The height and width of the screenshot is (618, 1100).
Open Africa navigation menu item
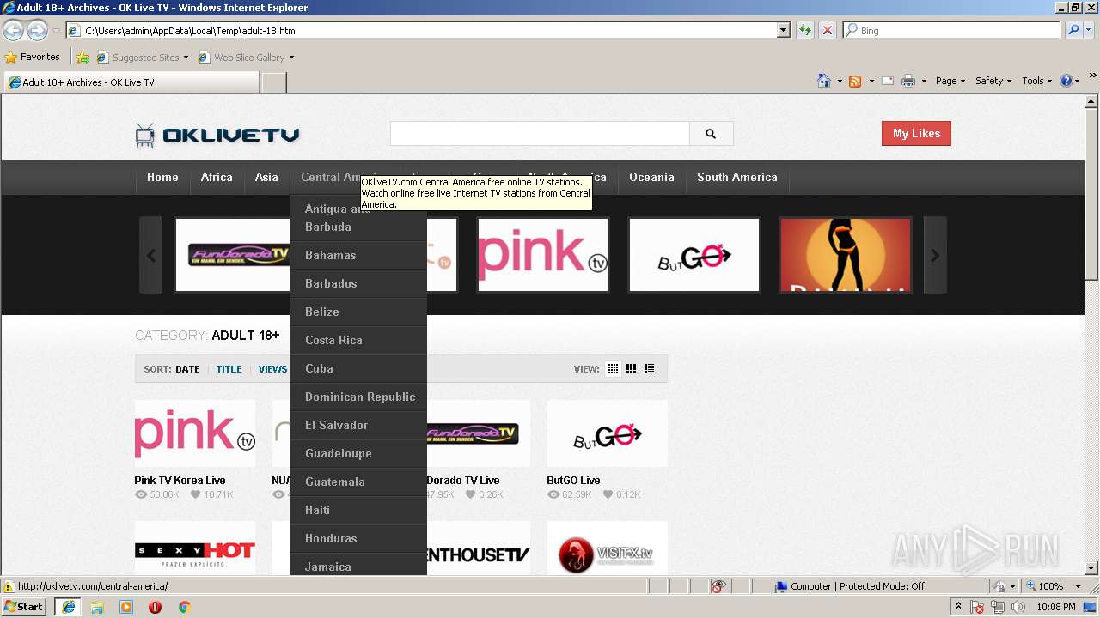click(217, 177)
